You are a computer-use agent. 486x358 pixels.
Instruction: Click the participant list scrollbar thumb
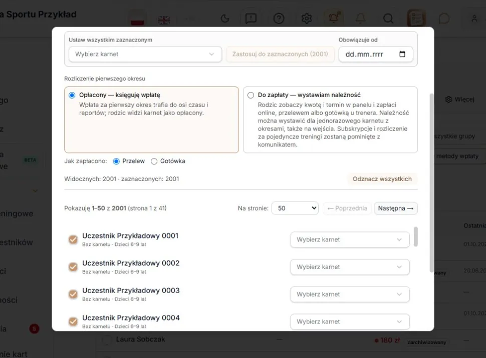click(x=416, y=236)
